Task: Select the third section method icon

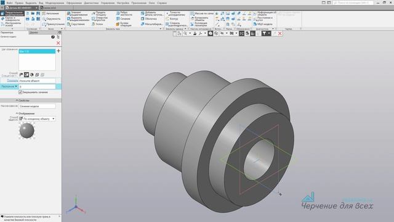Action: point(31,75)
